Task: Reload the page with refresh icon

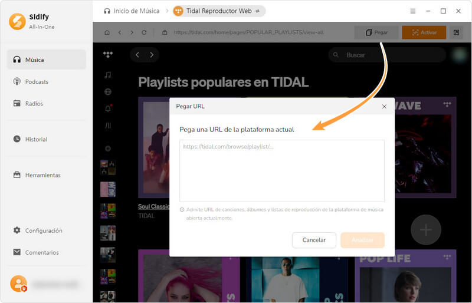Action: [144, 32]
